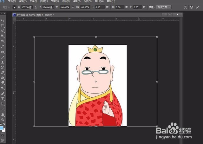
Task: Reset to default foreground/background colors
Action: coord(1,124)
